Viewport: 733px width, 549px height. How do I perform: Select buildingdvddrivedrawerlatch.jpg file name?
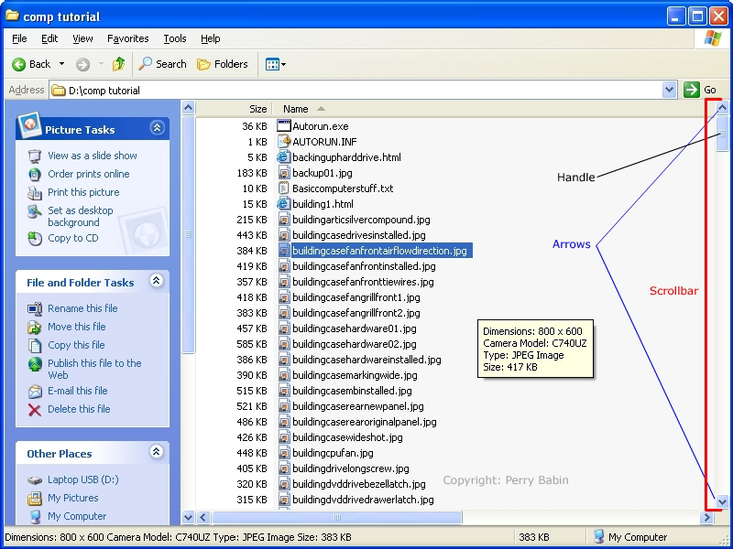click(x=363, y=500)
